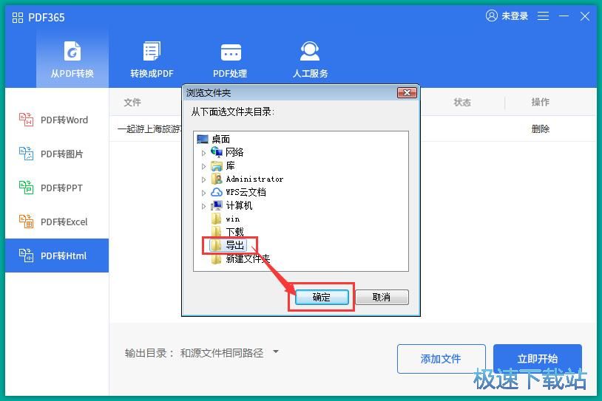Click the 未登录 user avatar icon
The width and height of the screenshot is (602, 401).
[491, 16]
